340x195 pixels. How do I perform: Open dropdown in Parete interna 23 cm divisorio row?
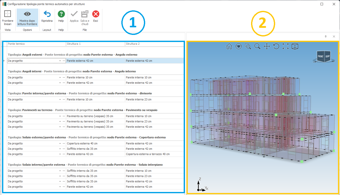[x=60, y=100]
